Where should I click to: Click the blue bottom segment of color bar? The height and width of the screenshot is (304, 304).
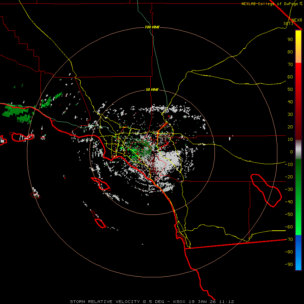[x=298, y=253]
